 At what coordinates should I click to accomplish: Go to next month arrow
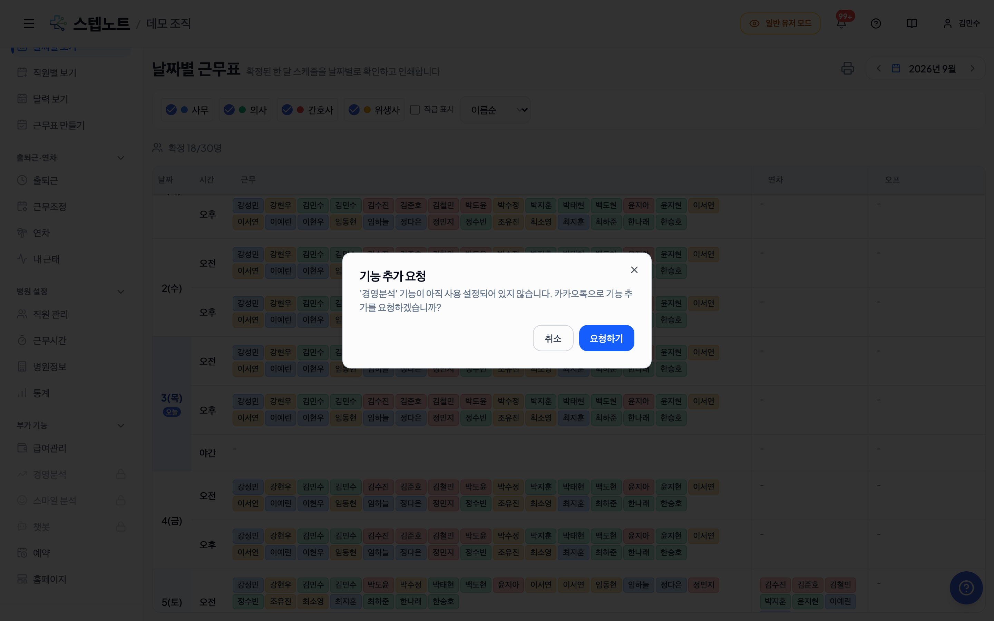(x=972, y=68)
